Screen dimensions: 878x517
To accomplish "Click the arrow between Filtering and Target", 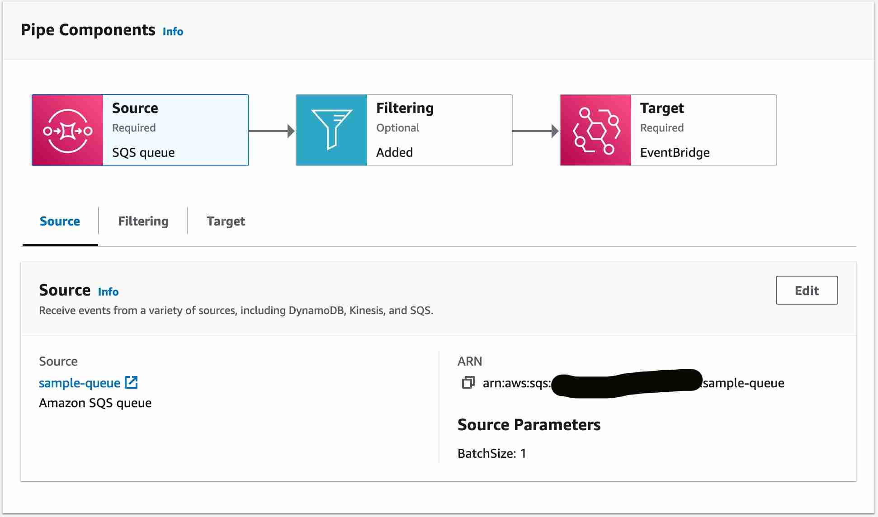I will (x=536, y=131).
